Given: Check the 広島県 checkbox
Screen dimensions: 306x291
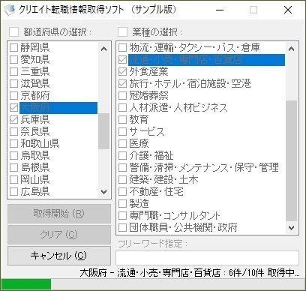Looking at the screenshot, I should point(13,192).
